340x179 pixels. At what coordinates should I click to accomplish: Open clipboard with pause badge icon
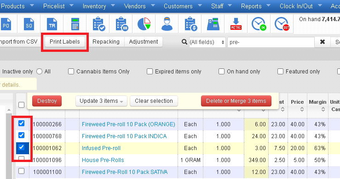(x=121, y=24)
